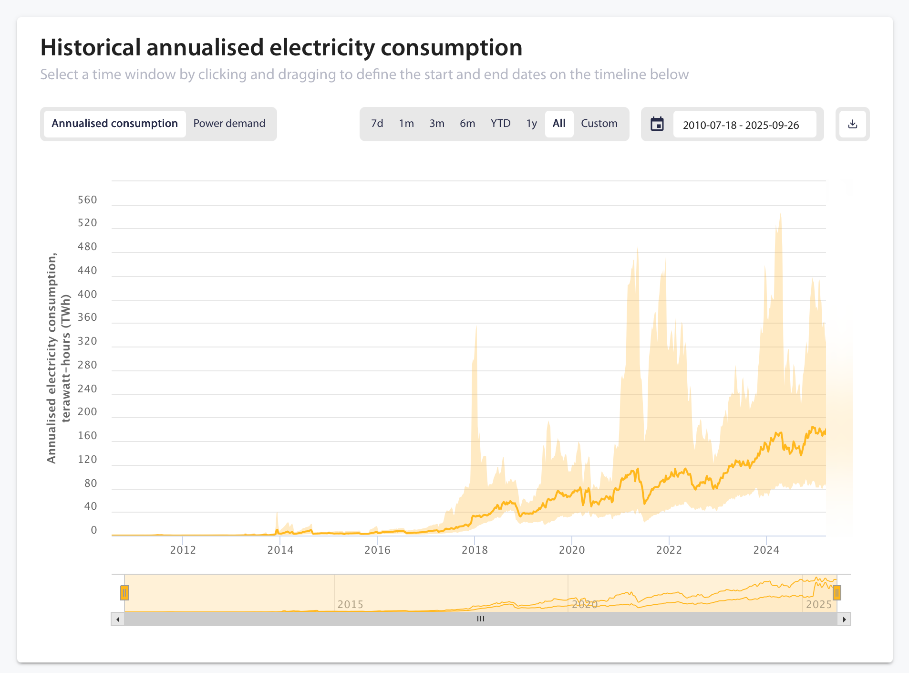Enable the 7d time window
Image resolution: width=909 pixels, height=673 pixels.
(x=377, y=123)
